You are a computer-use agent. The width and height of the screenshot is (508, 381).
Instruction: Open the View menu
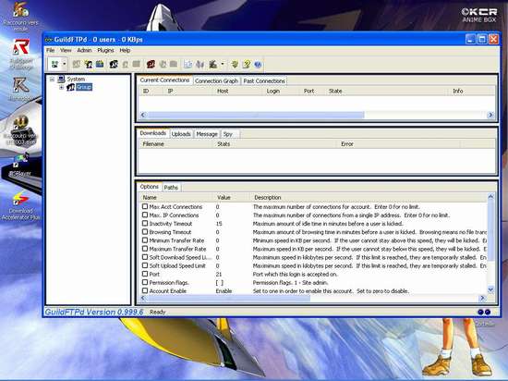point(66,50)
